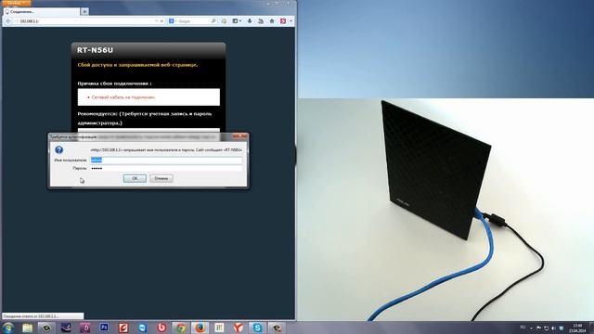Click the yellow smiley toolbar icon
Screen dimensions: 594x334
point(225,21)
